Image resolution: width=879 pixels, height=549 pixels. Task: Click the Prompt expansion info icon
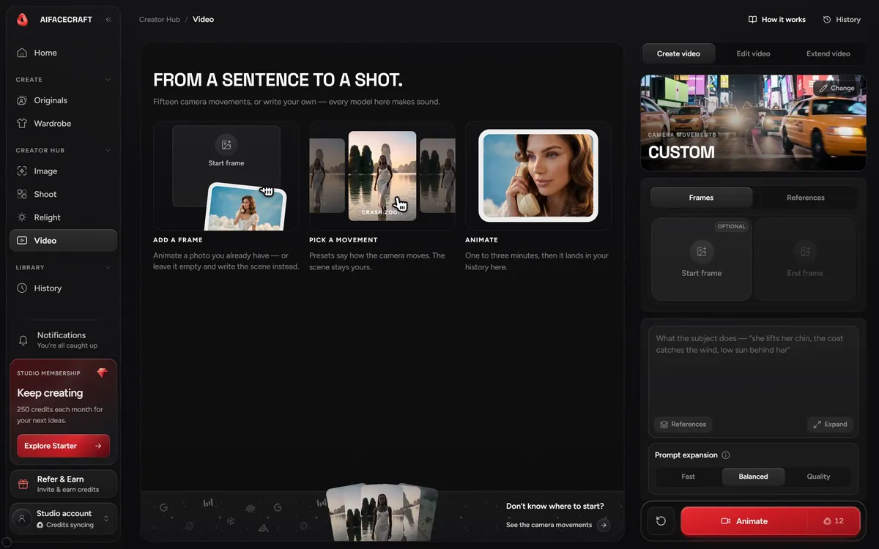click(x=726, y=455)
